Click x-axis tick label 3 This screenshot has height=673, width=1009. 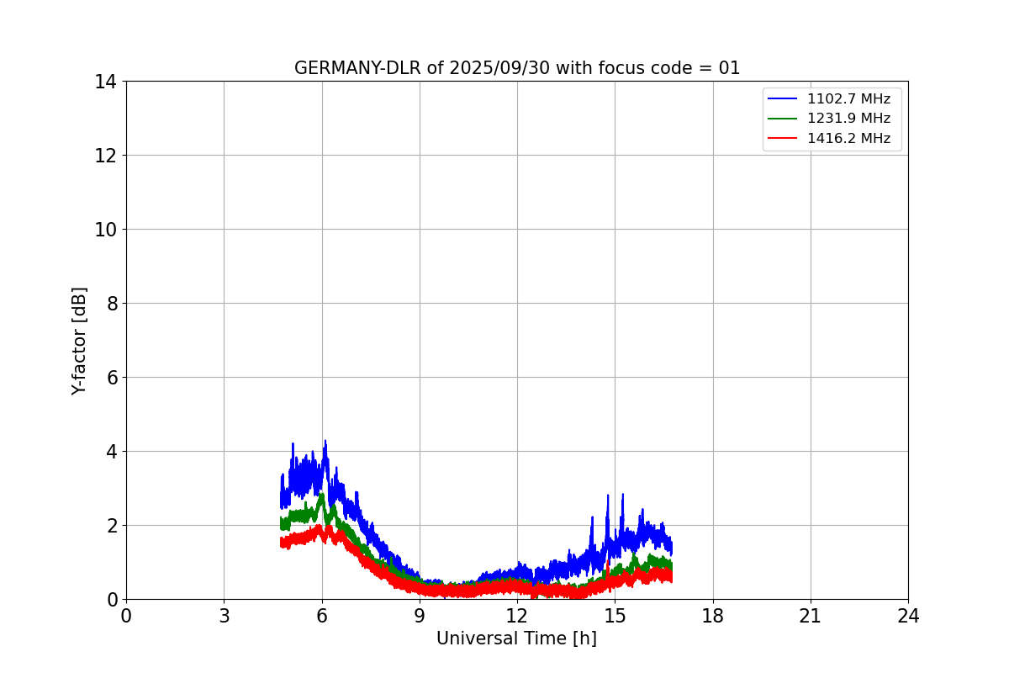(x=224, y=617)
